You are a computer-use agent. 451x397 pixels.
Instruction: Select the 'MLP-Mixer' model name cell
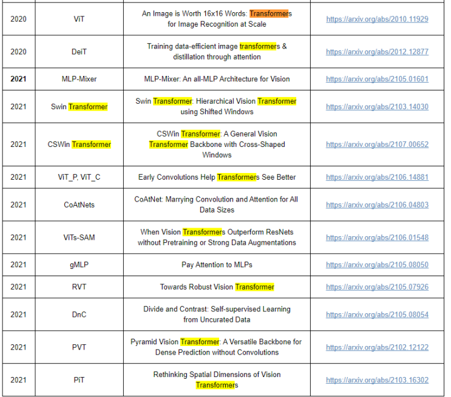click(x=79, y=79)
